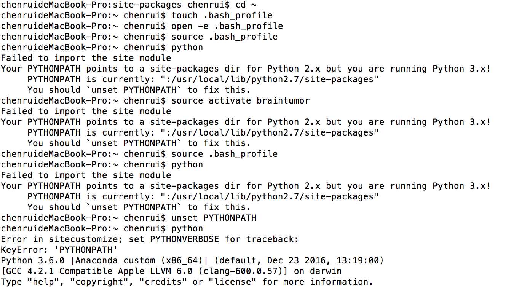Click the 'Python 3.6.0' version text
Screen dimensions: 511x287
(x=33, y=261)
